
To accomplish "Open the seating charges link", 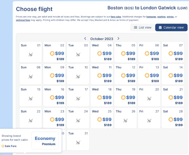I will 161,17.
